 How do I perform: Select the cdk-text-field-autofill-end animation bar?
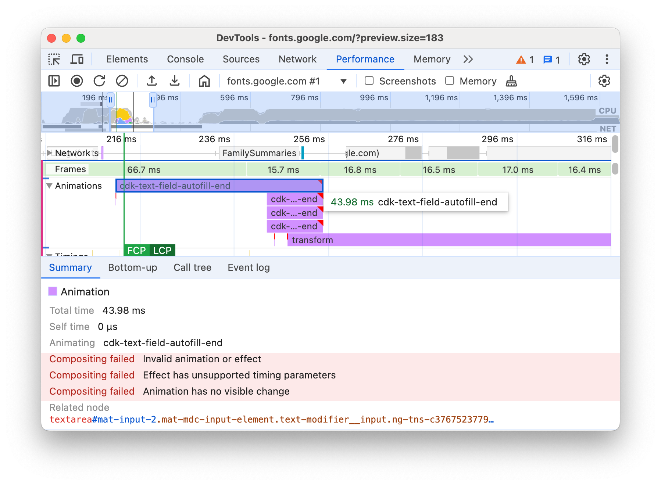pyautogui.click(x=219, y=186)
